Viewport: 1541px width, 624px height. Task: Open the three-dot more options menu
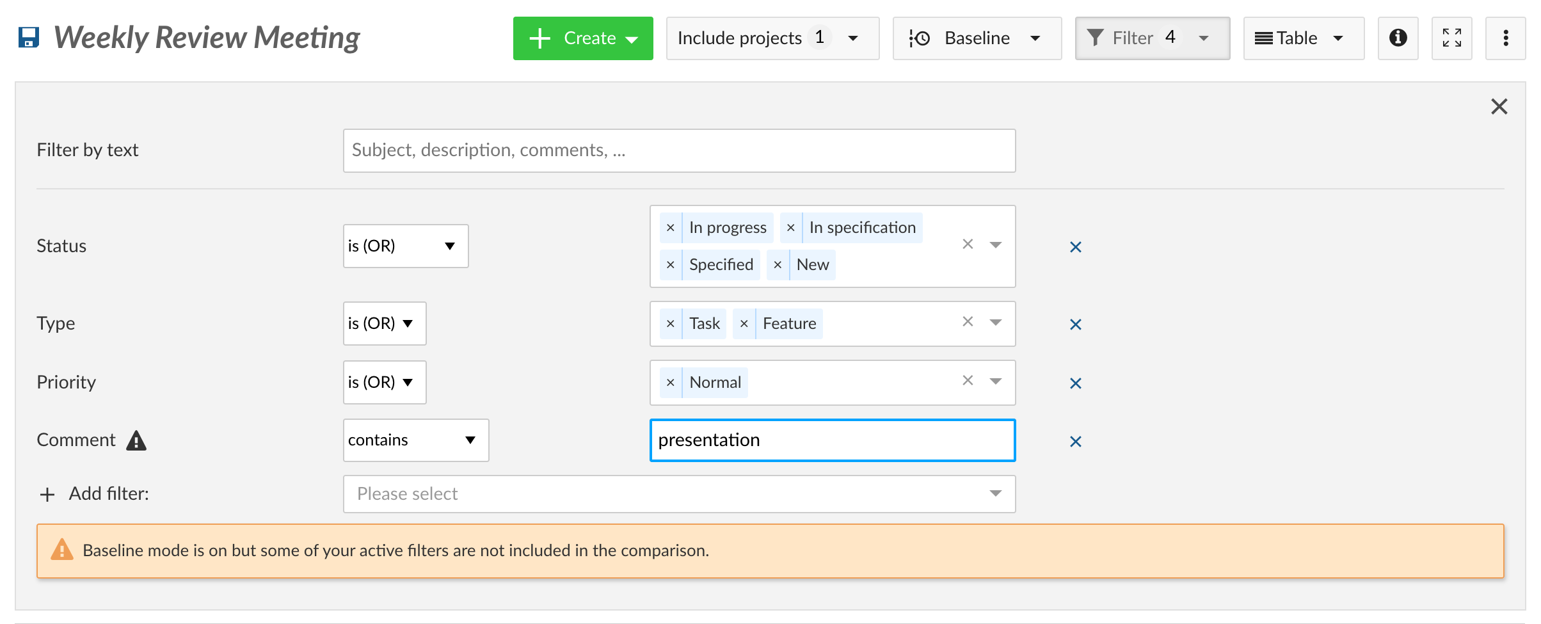point(1505,38)
